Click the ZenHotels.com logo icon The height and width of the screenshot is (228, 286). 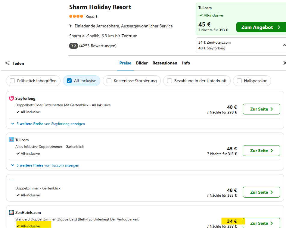[11, 212]
